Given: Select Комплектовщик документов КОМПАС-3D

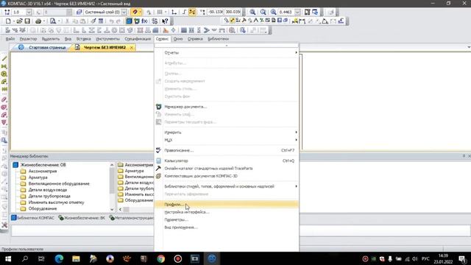Looking at the screenshot, I should point(227,176).
